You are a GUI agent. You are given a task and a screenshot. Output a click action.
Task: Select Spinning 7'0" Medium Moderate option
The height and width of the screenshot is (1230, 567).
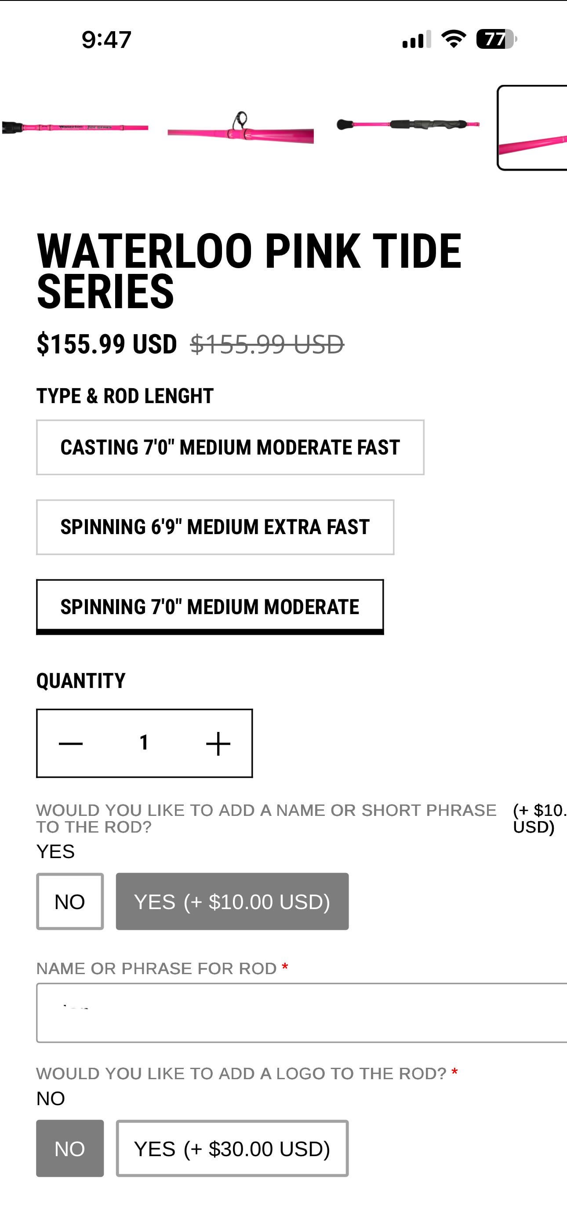[210, 606]
